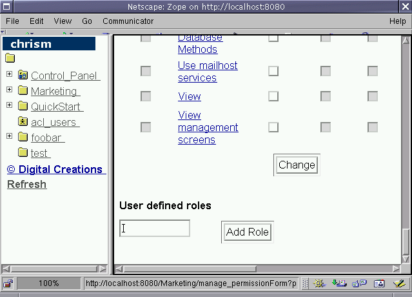Screen dimensions: 412x297
Task: Click the foobar folder icon
Action: tap(23, 137)
